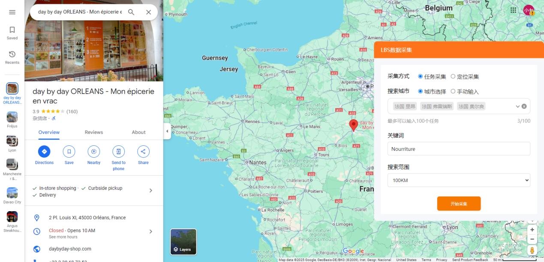This screenshot has width=544, height=262.
Task: Zoom in the map with plus
Action: click(x=532, y=230)
